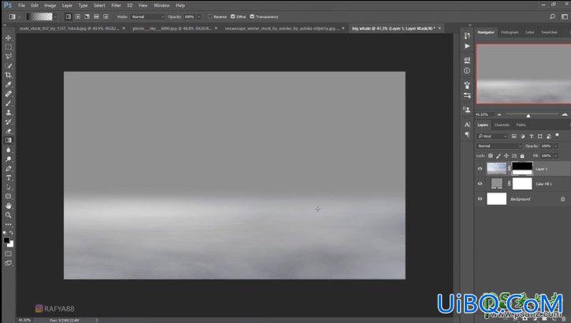Click Layer 1 mask thumbnail
The image size is (571, 323).
pyautogui.click(x=522, y=169)
